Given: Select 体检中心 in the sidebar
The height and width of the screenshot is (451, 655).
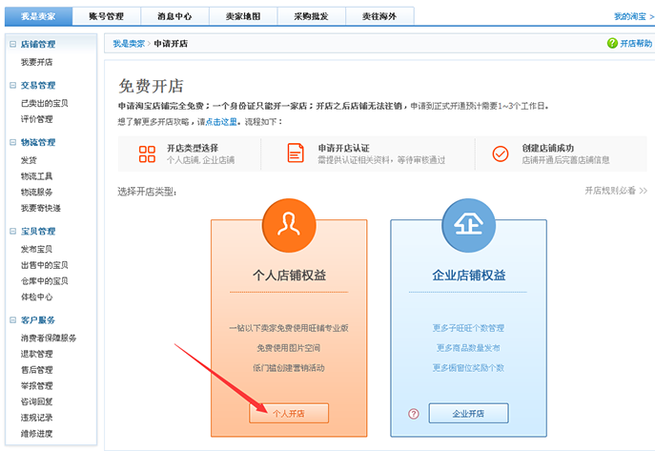Looking at the screenshot, I should 37,297.
